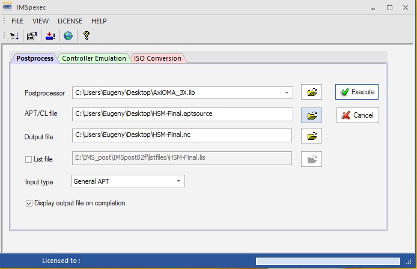This screenshot has width=417, height=269.
Task: Browse for the Postprocessor file folder icon
Action: tap(311, 92)
